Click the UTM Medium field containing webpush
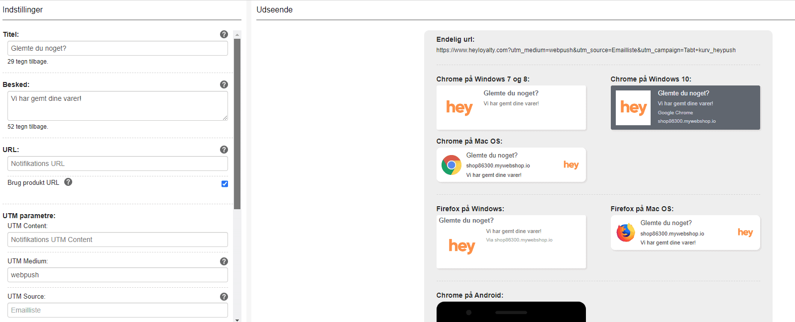This screenshot has height=322, width=795. point(117,275)
